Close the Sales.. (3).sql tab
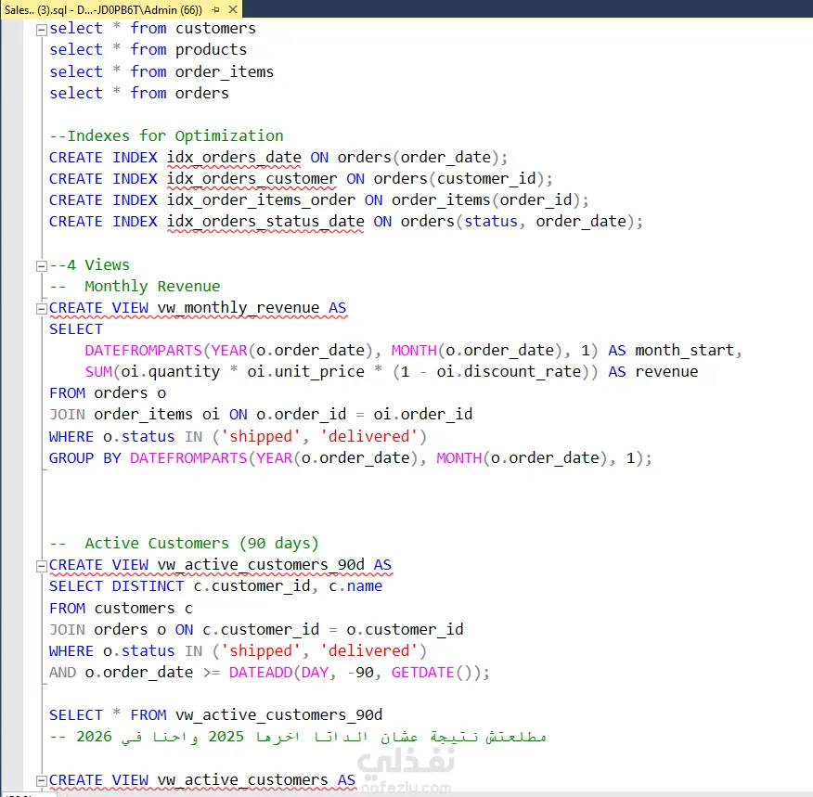This screenshot has height=797, width=813. click(x=233, y=9)
